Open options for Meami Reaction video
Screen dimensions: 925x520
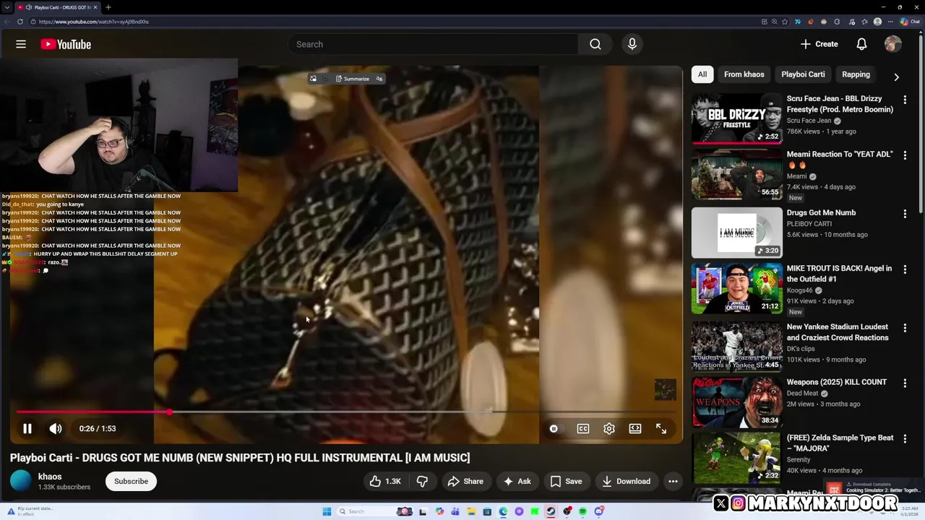(x=905, y=155)
